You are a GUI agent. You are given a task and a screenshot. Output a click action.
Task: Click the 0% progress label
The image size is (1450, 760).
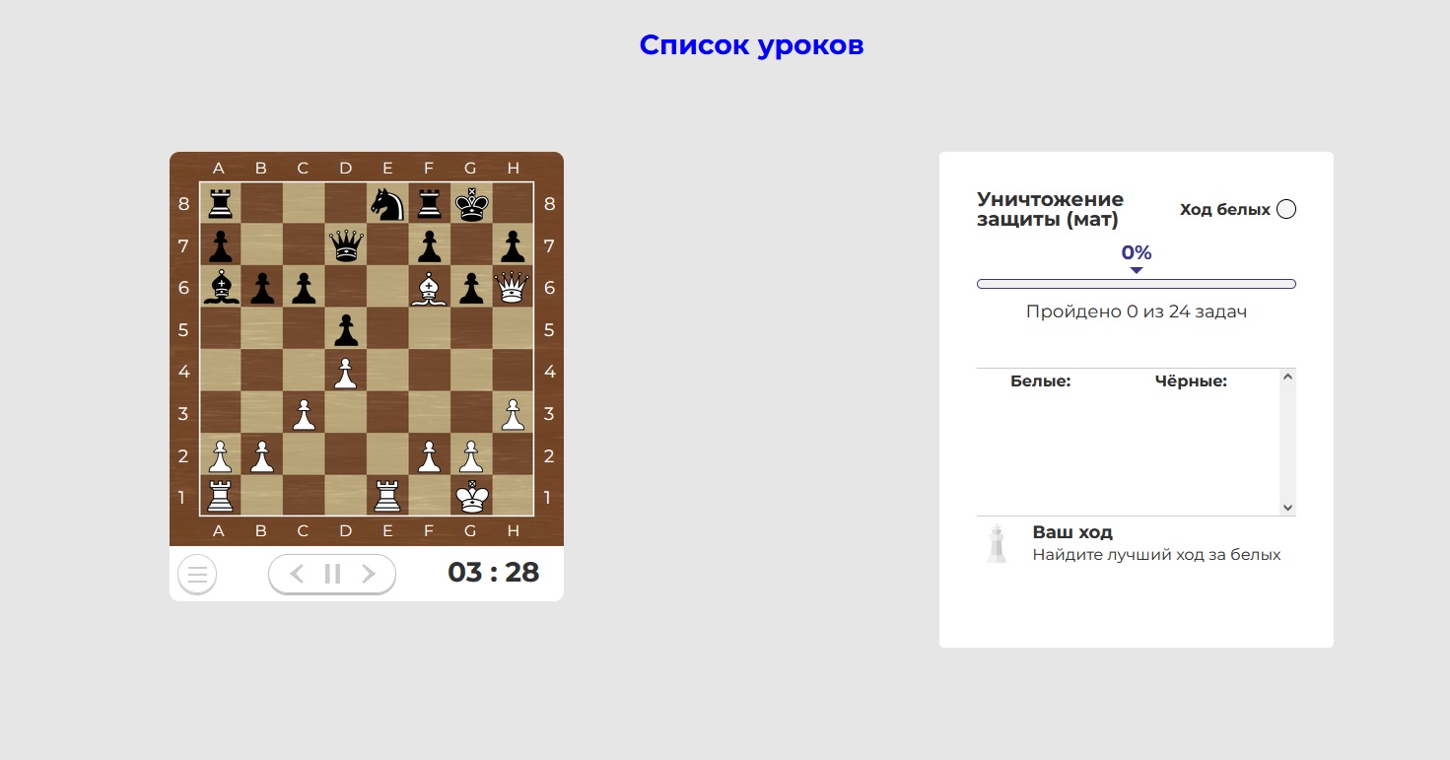click(1137, 252)
